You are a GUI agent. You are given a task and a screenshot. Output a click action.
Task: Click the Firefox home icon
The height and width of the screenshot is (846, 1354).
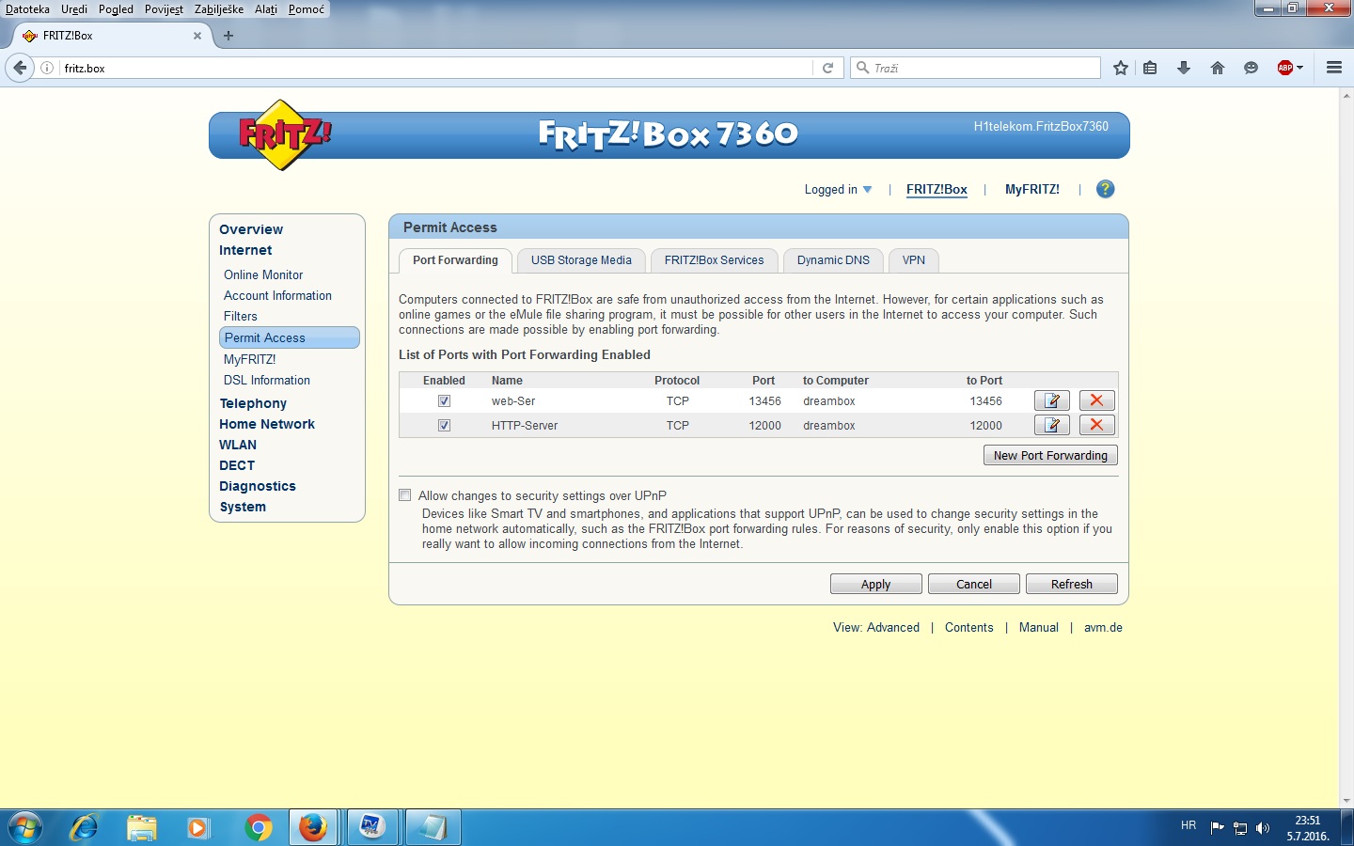coord(1218,68)
